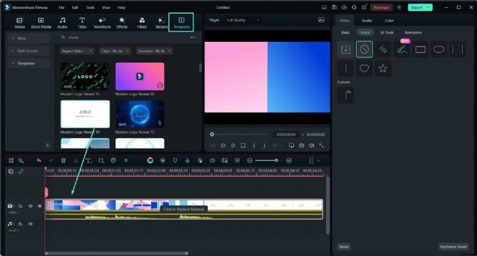This screenshot has width=477, height=256.
Task: Open the Full Quality player dropdown
Action: 243,20
